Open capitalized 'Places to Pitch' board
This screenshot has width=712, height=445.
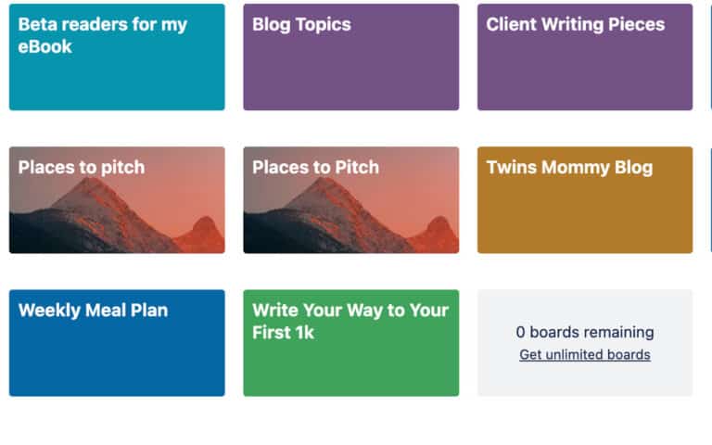[351, 200]
